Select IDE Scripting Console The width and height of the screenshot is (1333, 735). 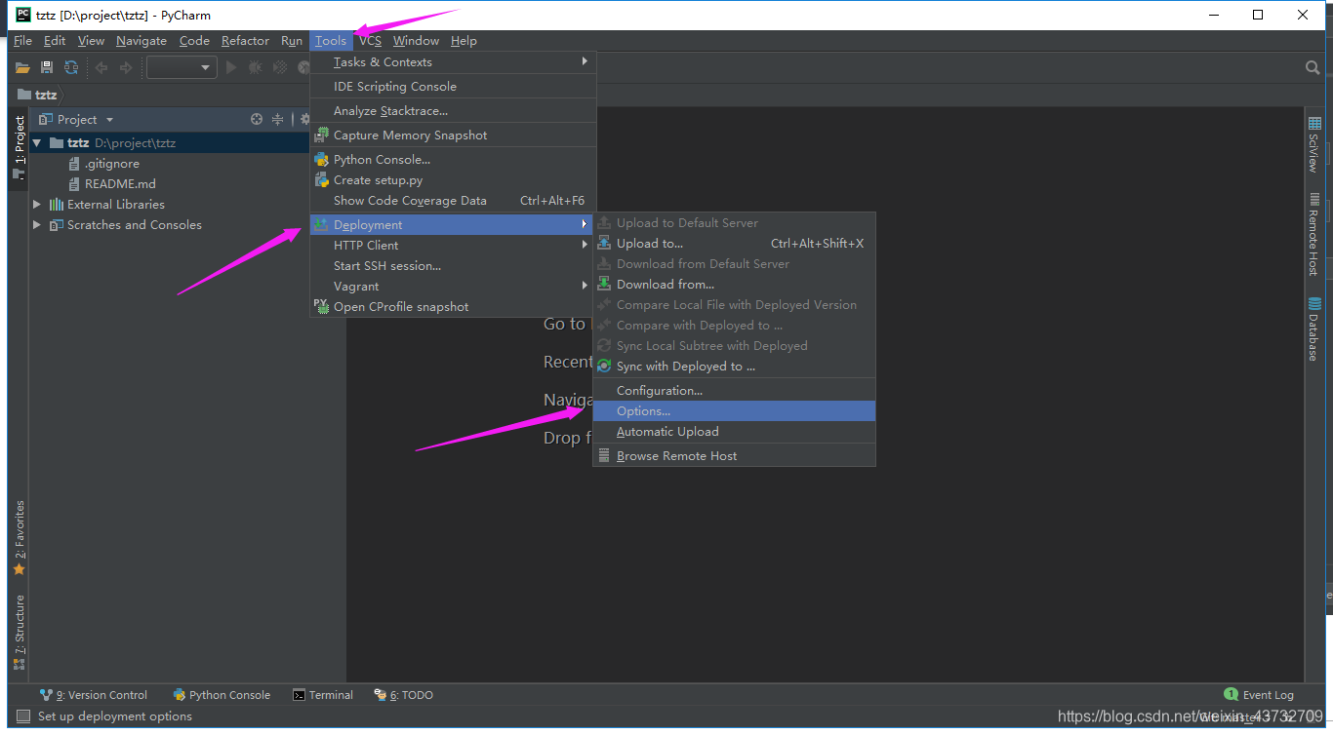(x=453, y=86)
